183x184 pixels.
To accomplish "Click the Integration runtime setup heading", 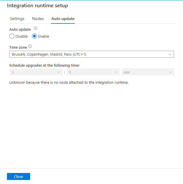I will 37,6.
